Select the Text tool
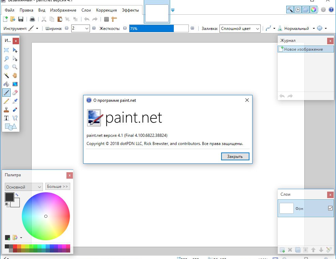Viewport: 336px width, 259px height. [6, 118]
